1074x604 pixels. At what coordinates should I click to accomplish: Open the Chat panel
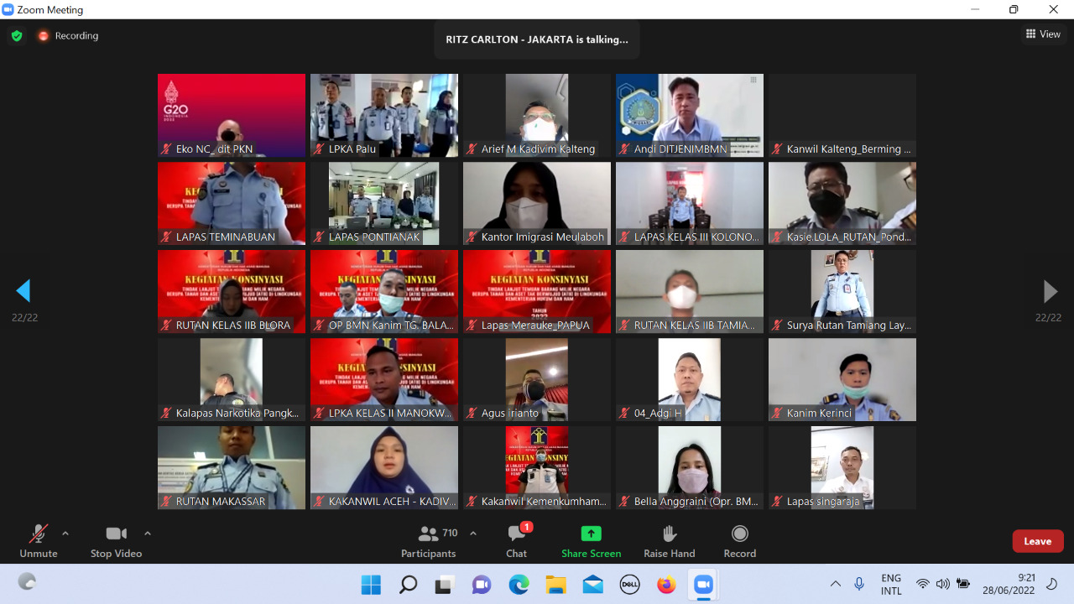(516, 540)
